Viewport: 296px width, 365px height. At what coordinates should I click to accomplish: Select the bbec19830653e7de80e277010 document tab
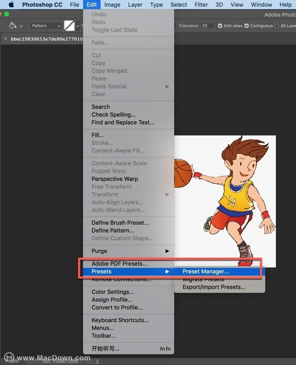click(x=47, y=39)
